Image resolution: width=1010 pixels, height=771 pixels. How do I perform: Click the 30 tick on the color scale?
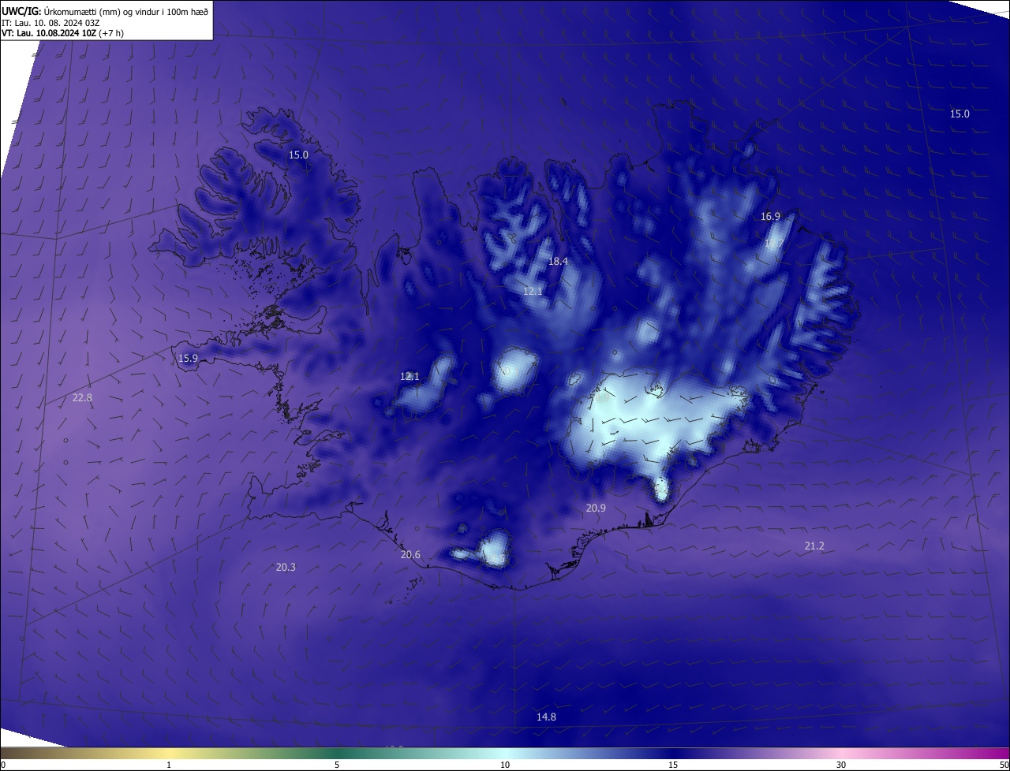pos(841,765)
